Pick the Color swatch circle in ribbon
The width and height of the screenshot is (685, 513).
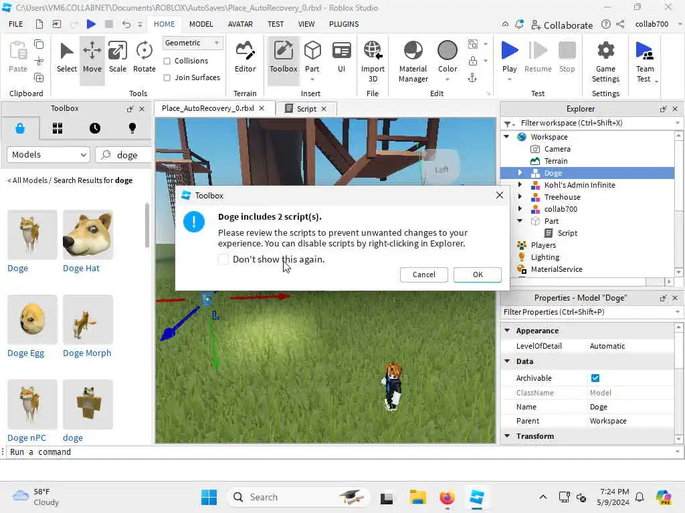(x=448, y=51)
